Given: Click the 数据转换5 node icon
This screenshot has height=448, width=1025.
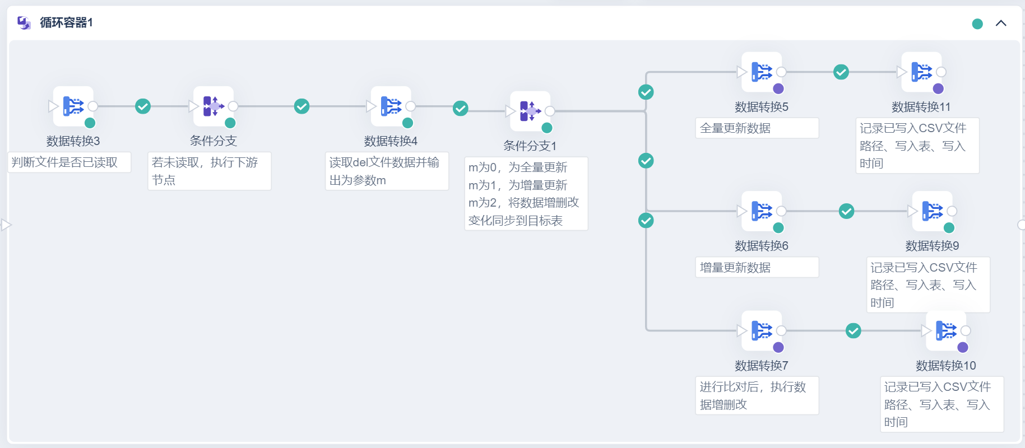Looking at the screenshot, I should [x=762, y=72].
